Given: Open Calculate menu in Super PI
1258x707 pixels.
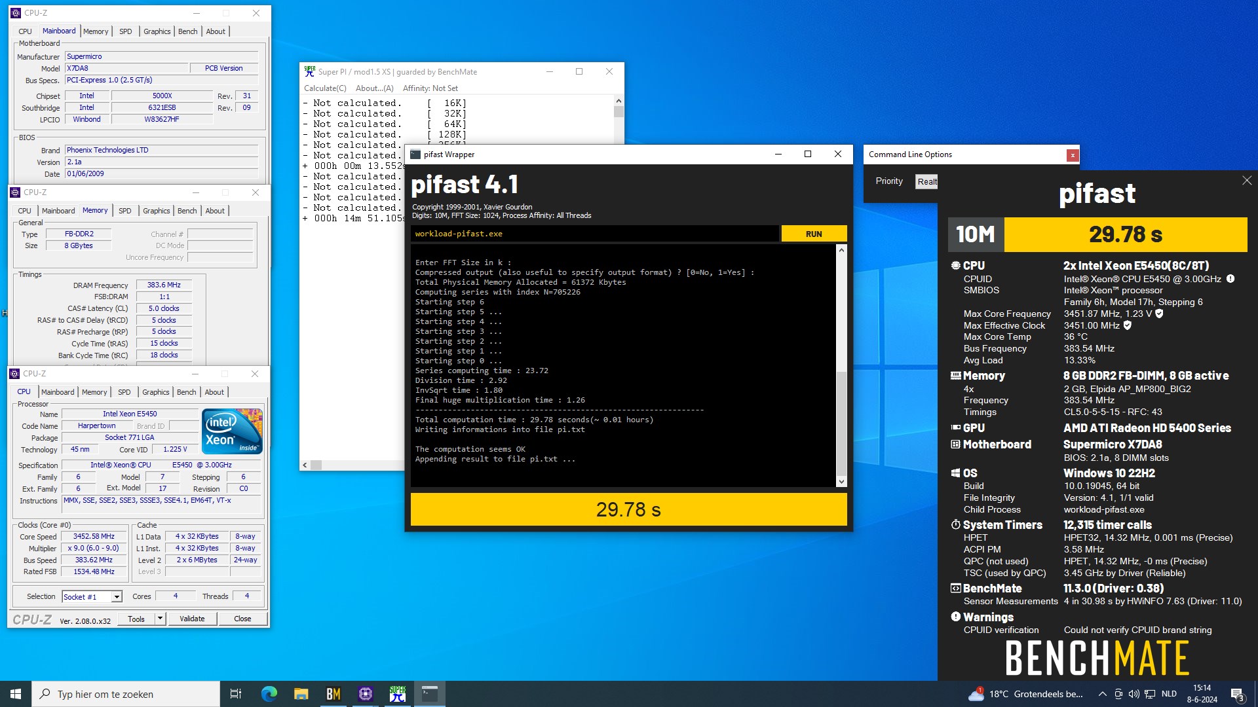Looking at the screenshot, I should pos(325,88).
